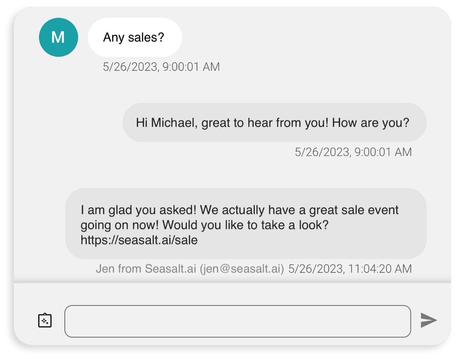
Task: Click the send arrow icon
Action: click(428, 320)
